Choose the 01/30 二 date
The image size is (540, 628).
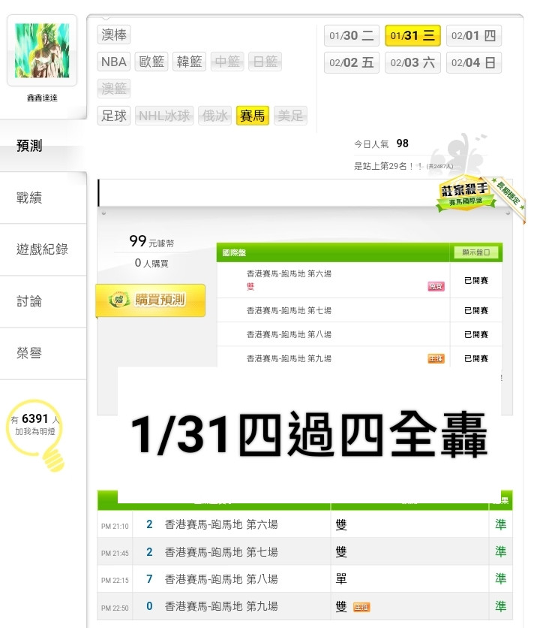(351, 35)
